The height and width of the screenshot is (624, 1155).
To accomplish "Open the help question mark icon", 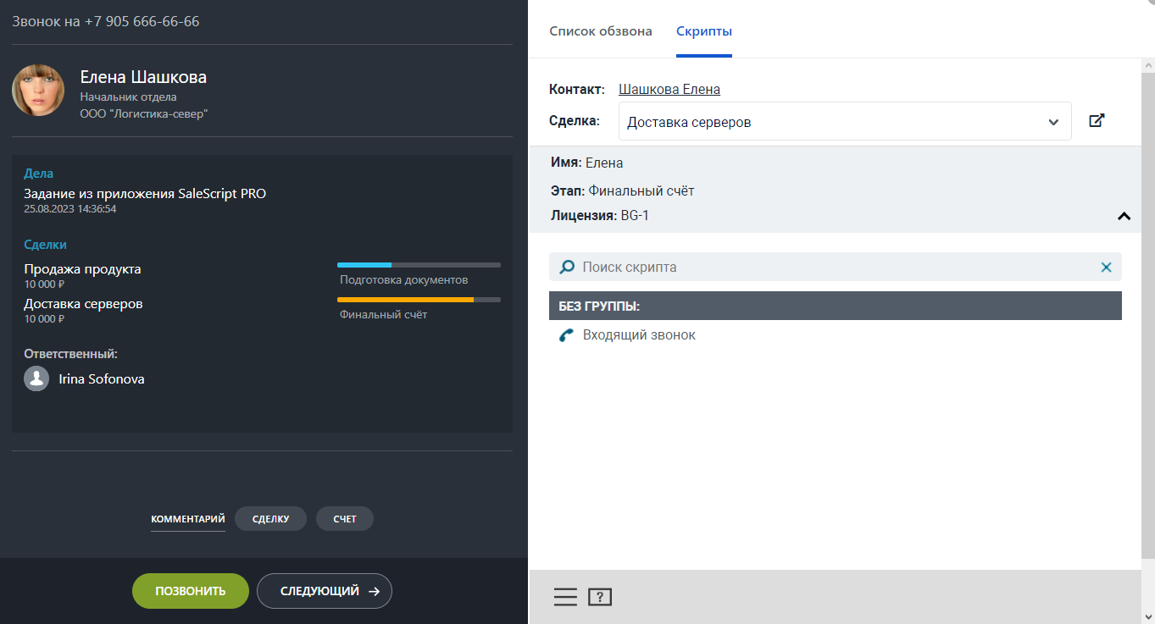I will [600, 597].
